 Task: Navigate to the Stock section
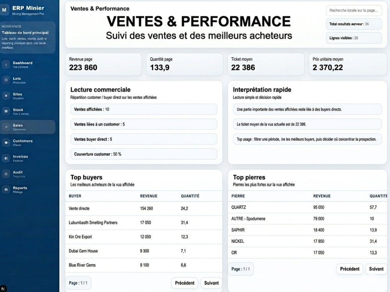point(28,111)
